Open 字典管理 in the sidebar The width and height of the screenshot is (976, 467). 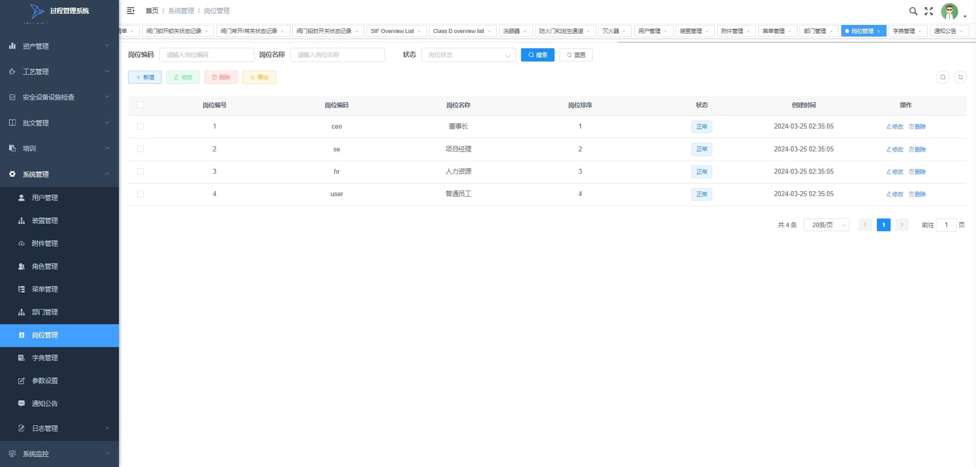[59, 358]
